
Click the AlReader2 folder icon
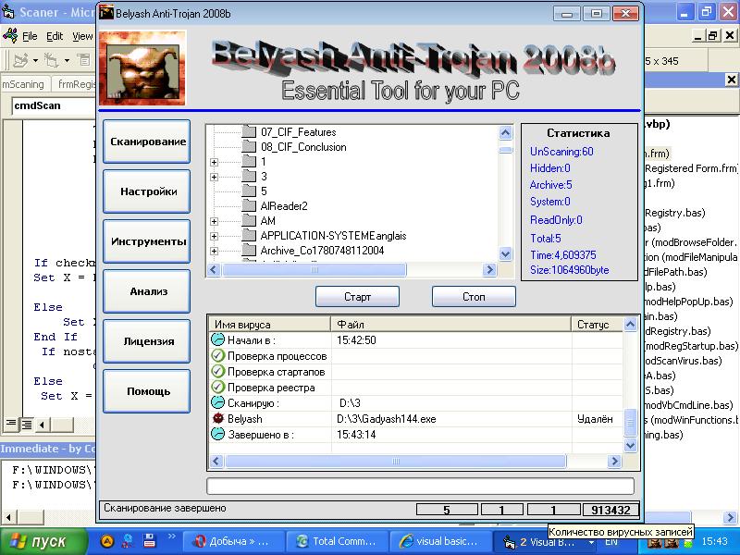point(249,206)
